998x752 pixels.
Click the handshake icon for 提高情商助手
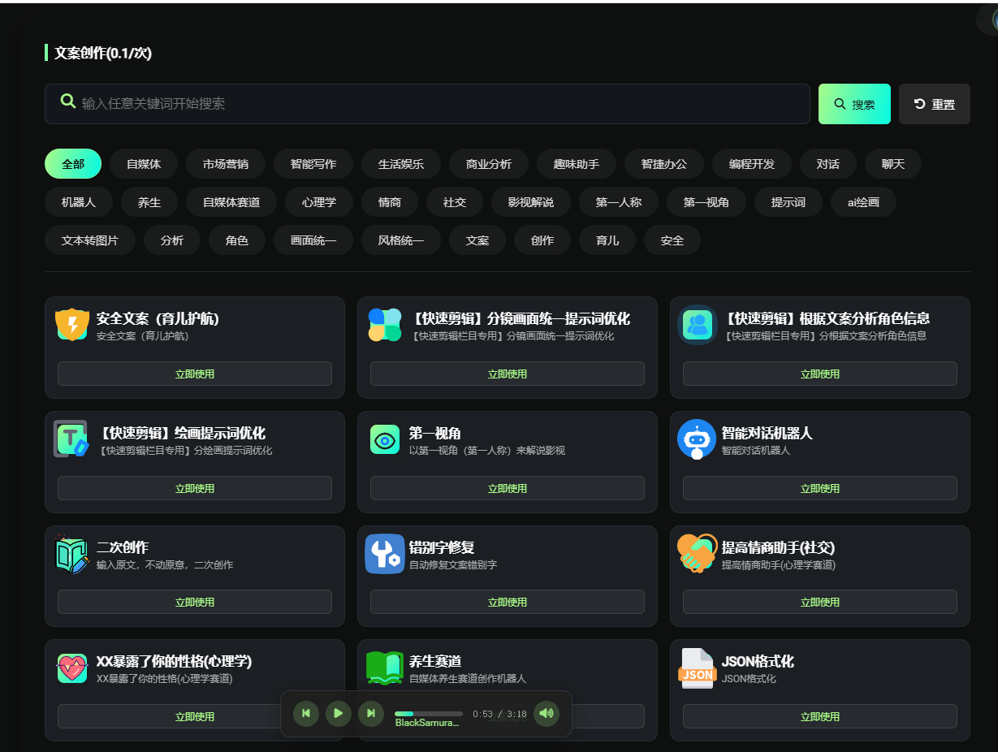697,554
